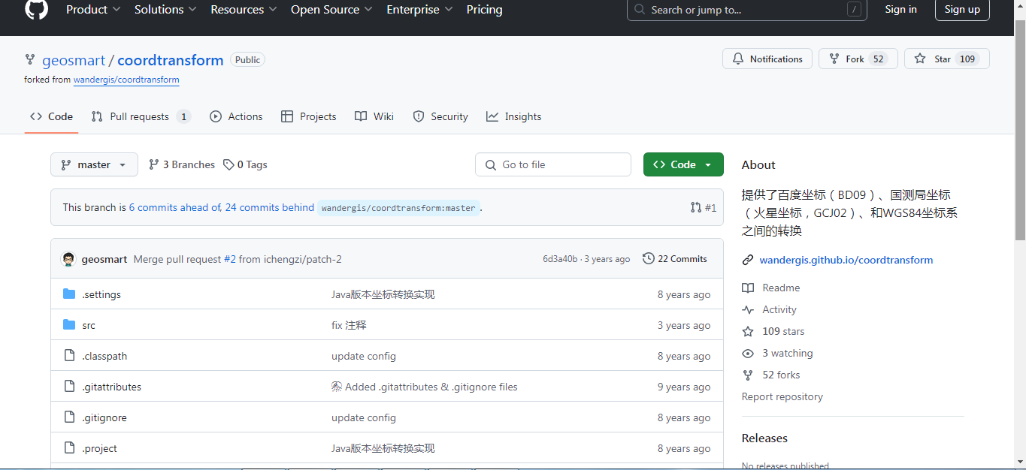This screenshot has width=1026, height=470.
Task: View the 3 Branches link
Action: (182, 164)
